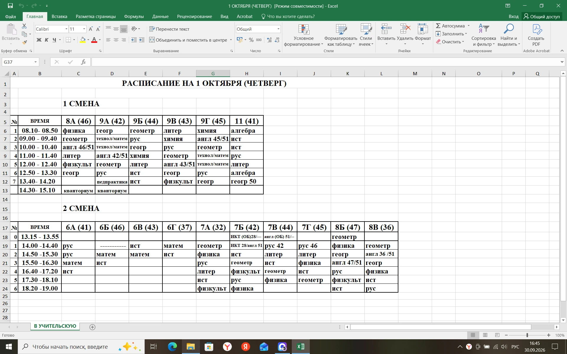Click the Общий доступ share button

(542, 17)
